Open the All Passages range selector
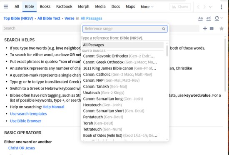This screenshot has height=155, width=229. 92,18
